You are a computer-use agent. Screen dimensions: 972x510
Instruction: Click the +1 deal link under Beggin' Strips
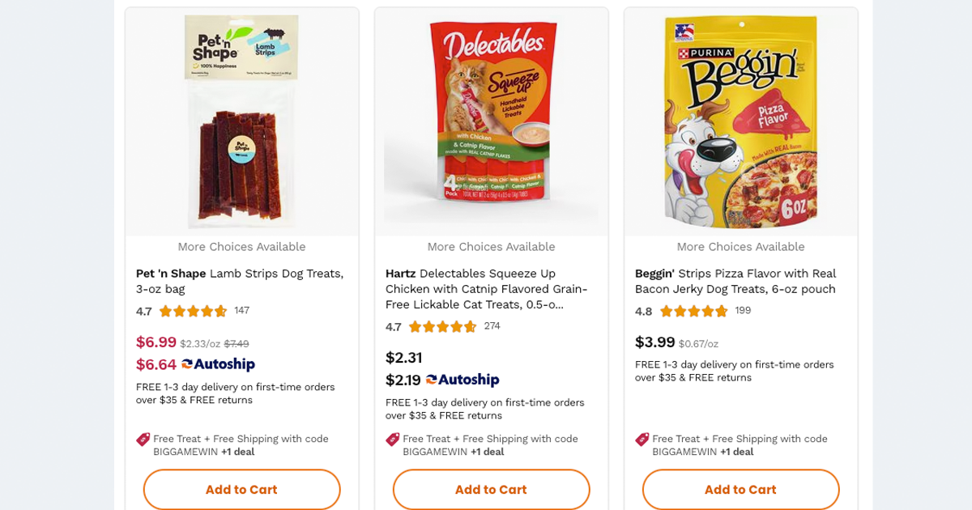[x=736, y=452]
